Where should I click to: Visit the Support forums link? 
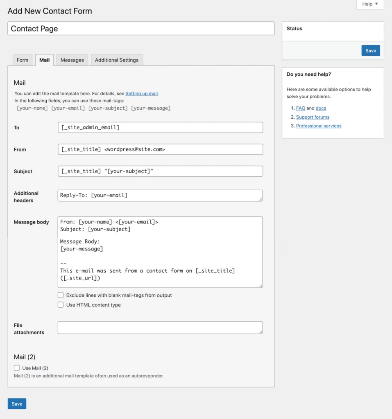[313, 117]
